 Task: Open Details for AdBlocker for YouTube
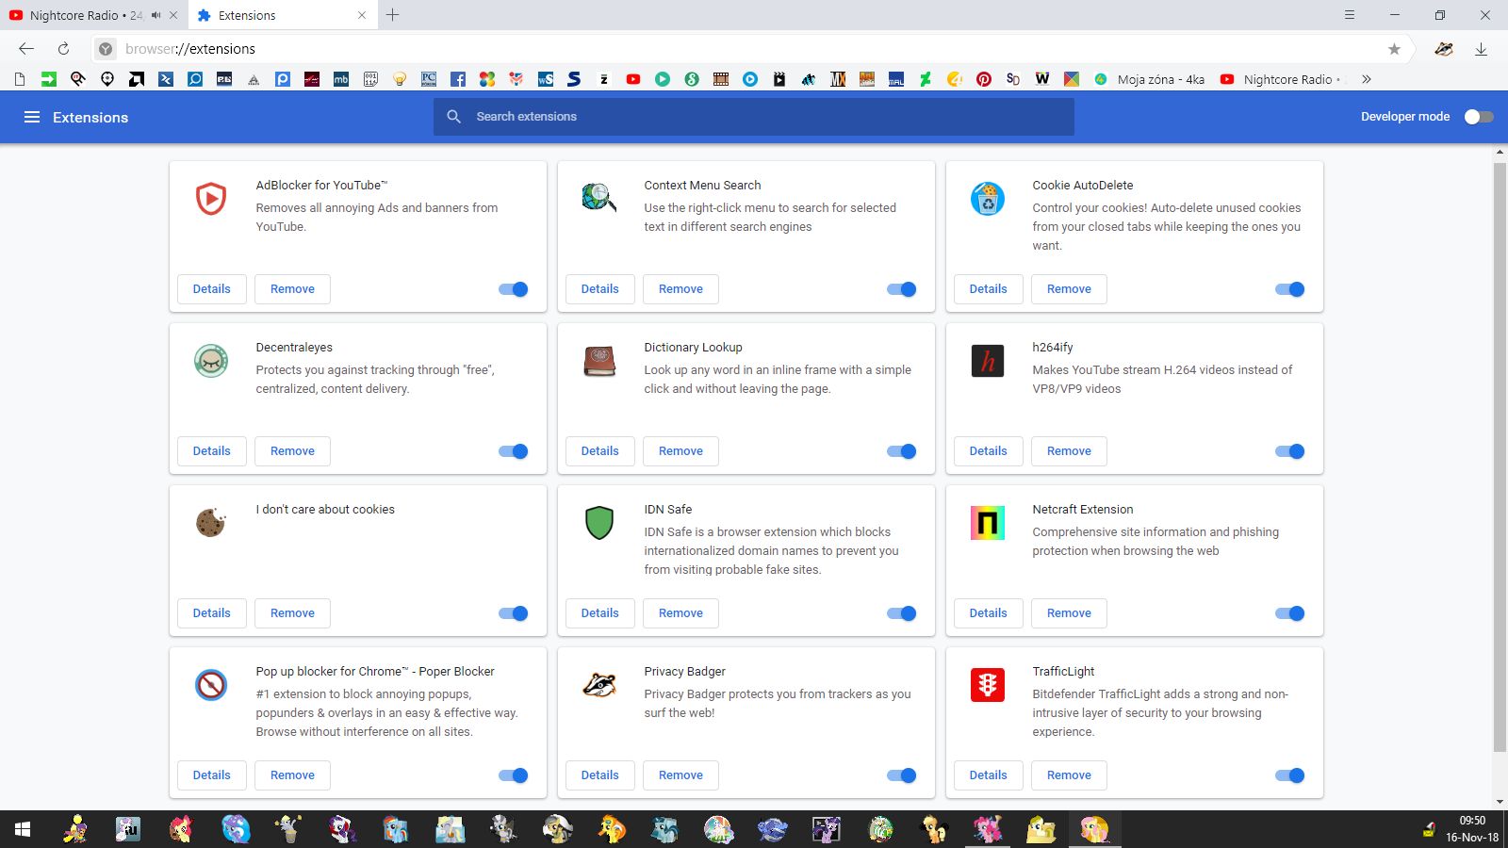(212, 289)
